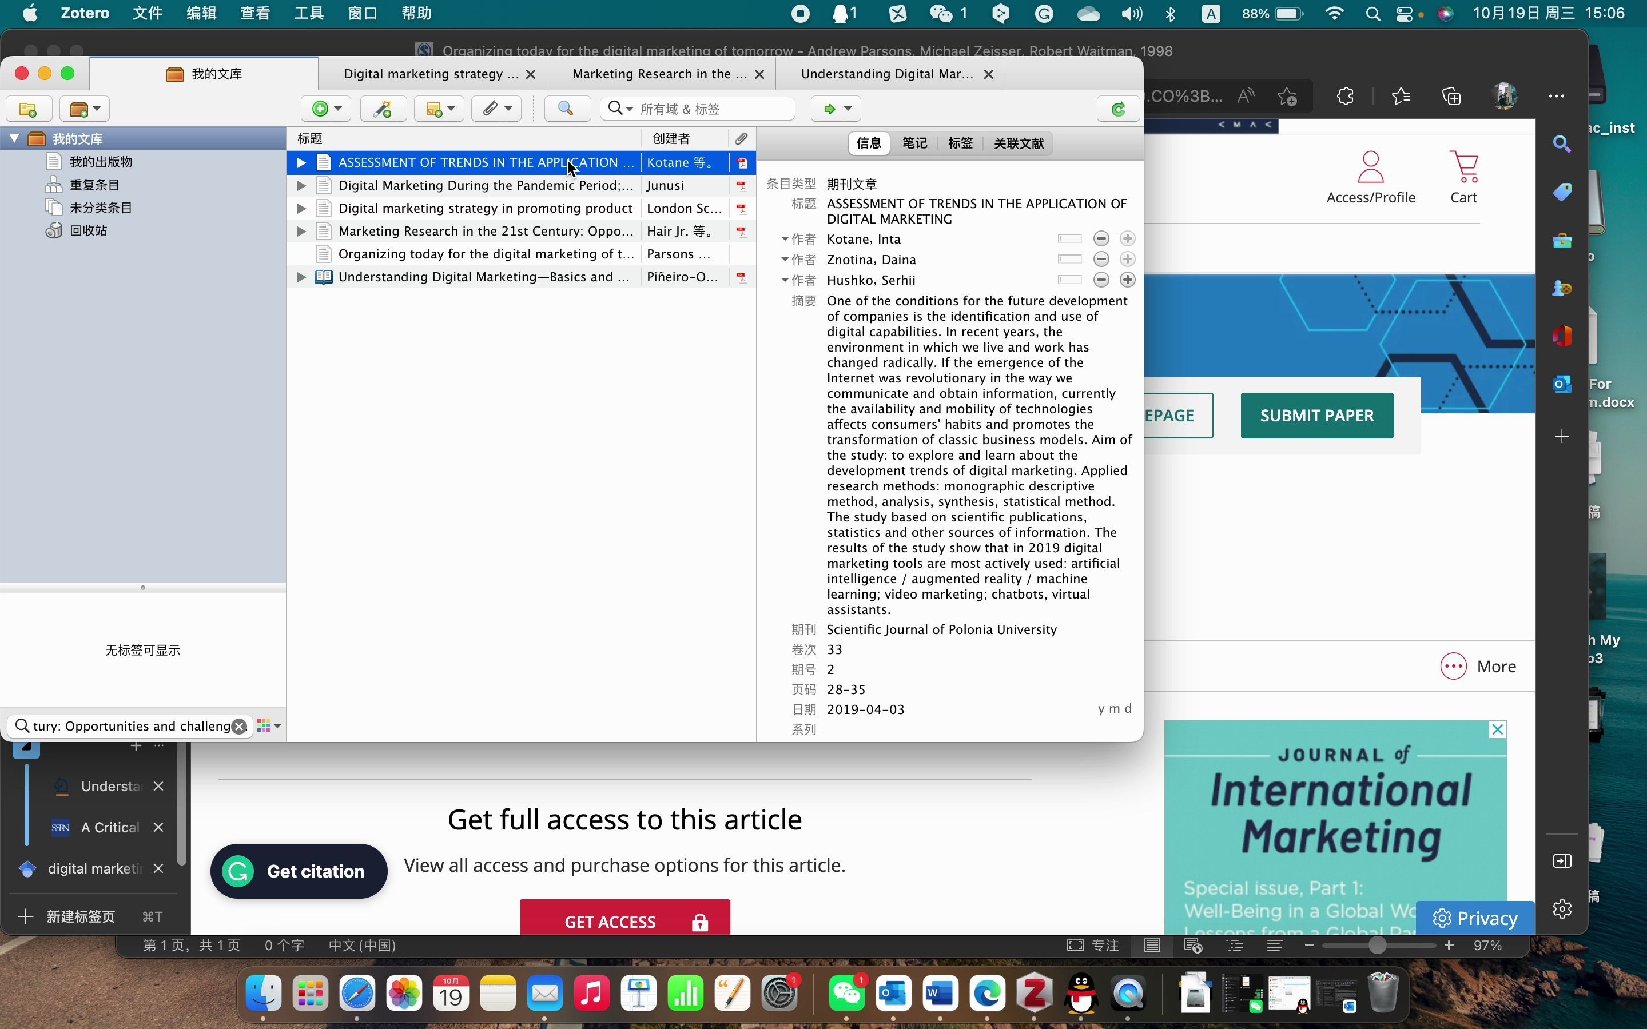
Task: Click PDF attachment icon on Junusi row
Action: tap(741, 185)
